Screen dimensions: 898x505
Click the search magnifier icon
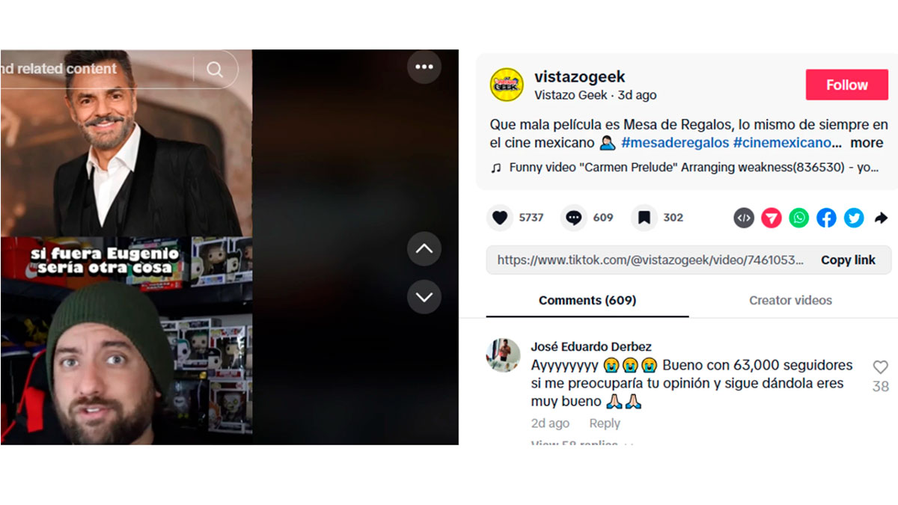[x=215, y=70]
